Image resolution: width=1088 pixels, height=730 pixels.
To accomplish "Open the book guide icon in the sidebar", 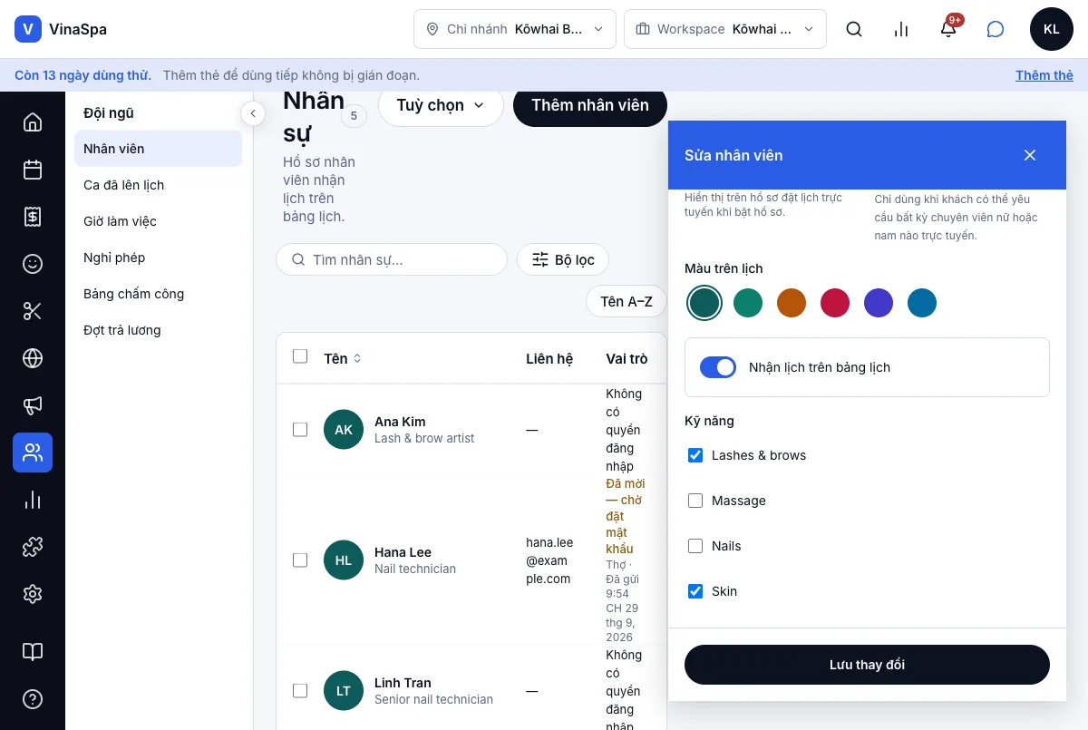I will point(33,652).
